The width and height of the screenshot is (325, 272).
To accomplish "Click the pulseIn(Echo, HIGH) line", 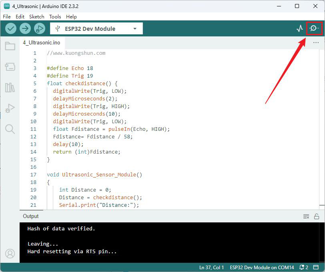I will point(111,129).
